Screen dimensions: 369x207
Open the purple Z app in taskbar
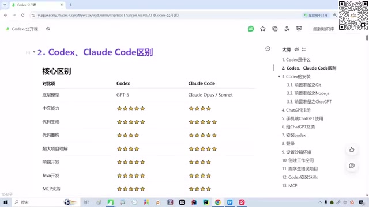point(170,202)
